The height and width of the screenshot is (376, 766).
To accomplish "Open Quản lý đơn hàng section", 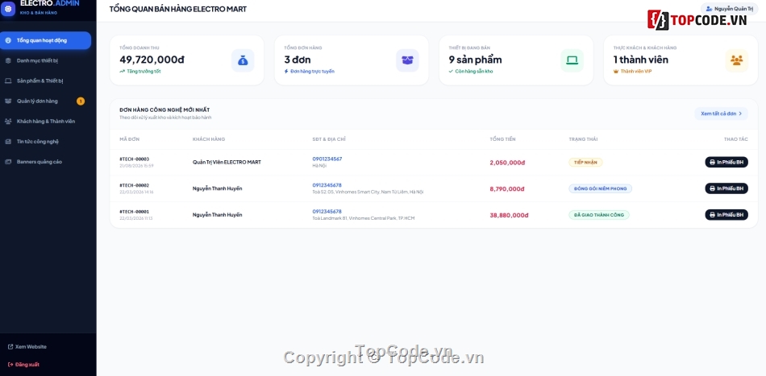I will click(x=45, y=101).
